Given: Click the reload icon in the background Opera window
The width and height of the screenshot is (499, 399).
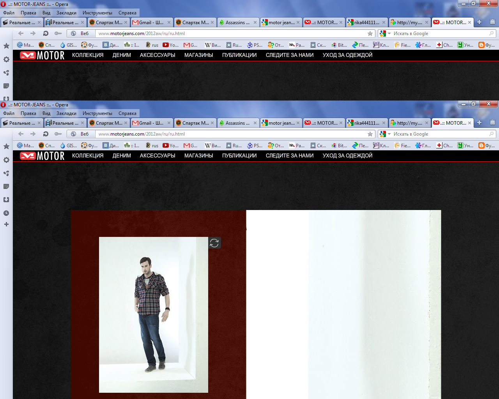Looking at the screenshot, I should point(46,34).
